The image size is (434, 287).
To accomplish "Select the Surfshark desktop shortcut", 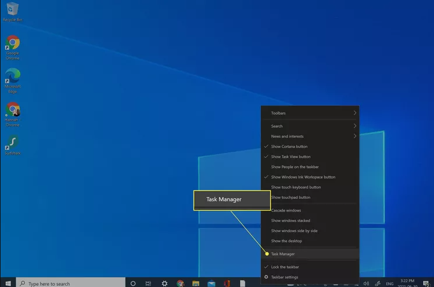I will pyautogui.click(x=12, y=145).
